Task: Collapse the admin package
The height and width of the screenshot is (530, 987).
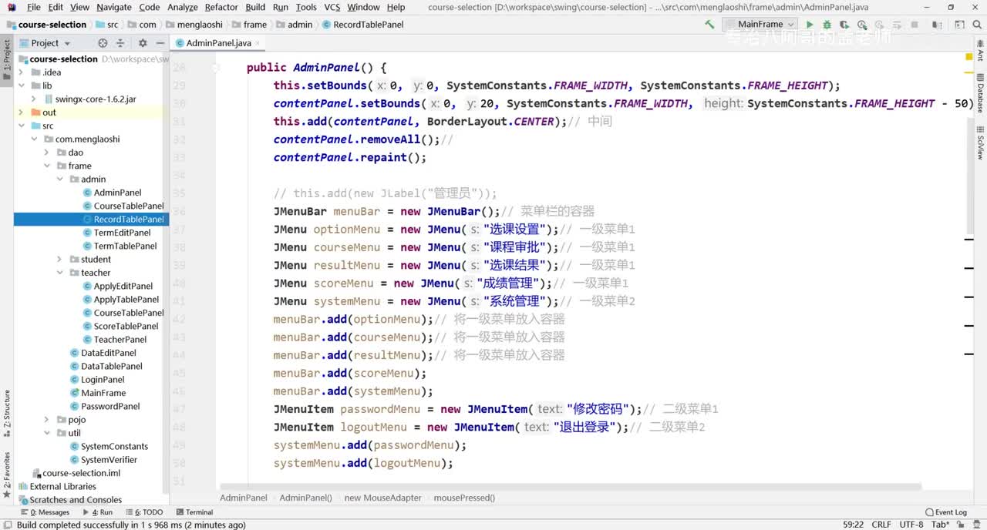Action: 59,179
